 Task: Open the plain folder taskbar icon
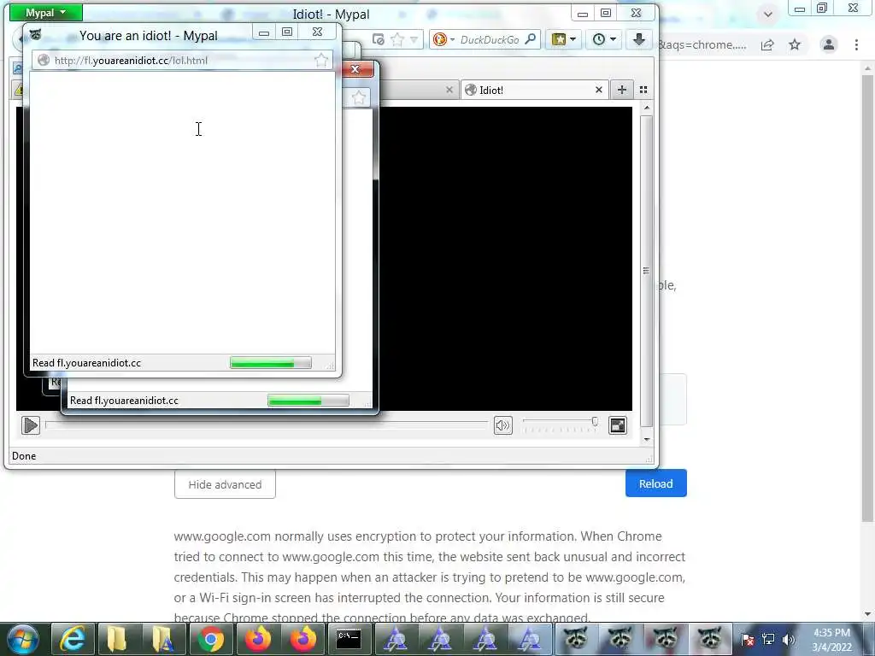coord(118,639)
